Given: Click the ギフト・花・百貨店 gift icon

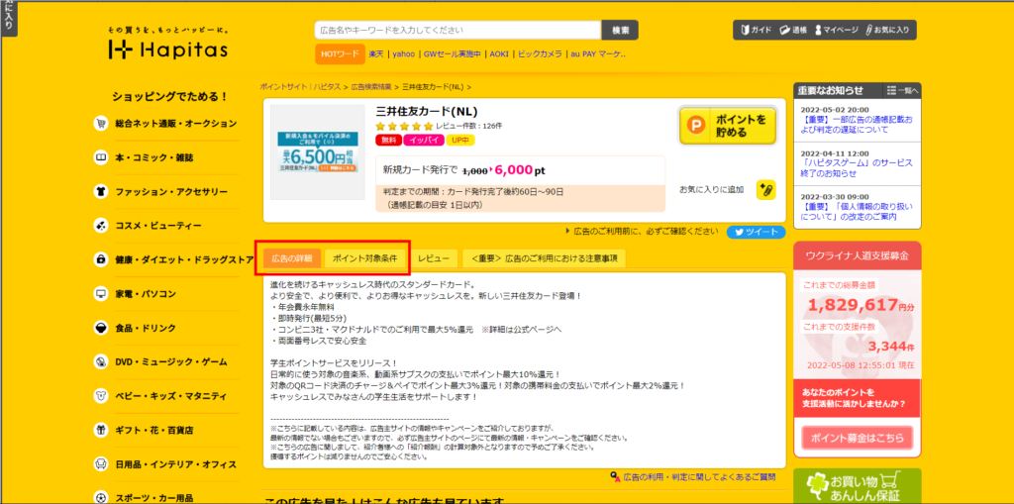Looking at the screenshot, I should point(100,430).
